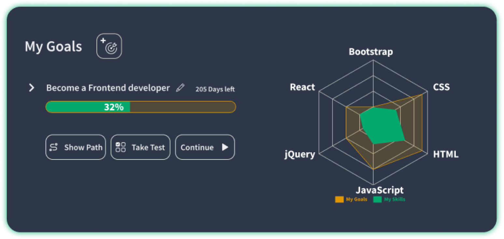Select the jQuery axis label on chart
Viewport: 504px width, 239px height.
(300, 154)
